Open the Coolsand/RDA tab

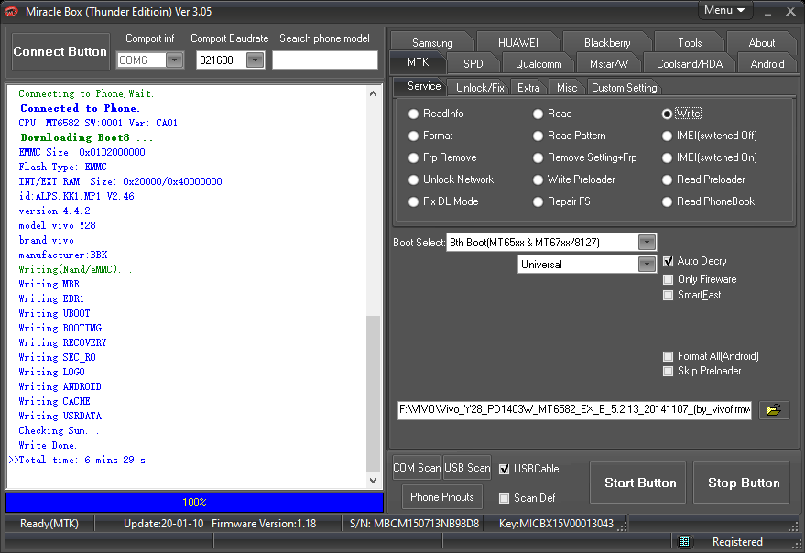point(690,64)
